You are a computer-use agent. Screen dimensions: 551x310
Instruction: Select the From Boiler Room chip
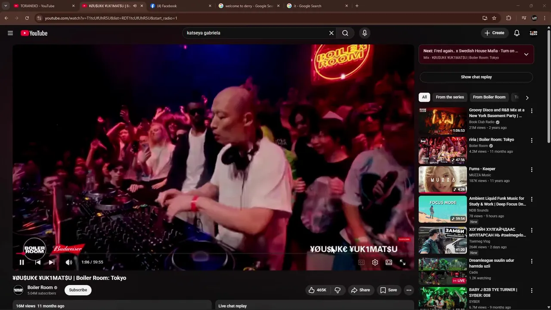pos(489,97)
